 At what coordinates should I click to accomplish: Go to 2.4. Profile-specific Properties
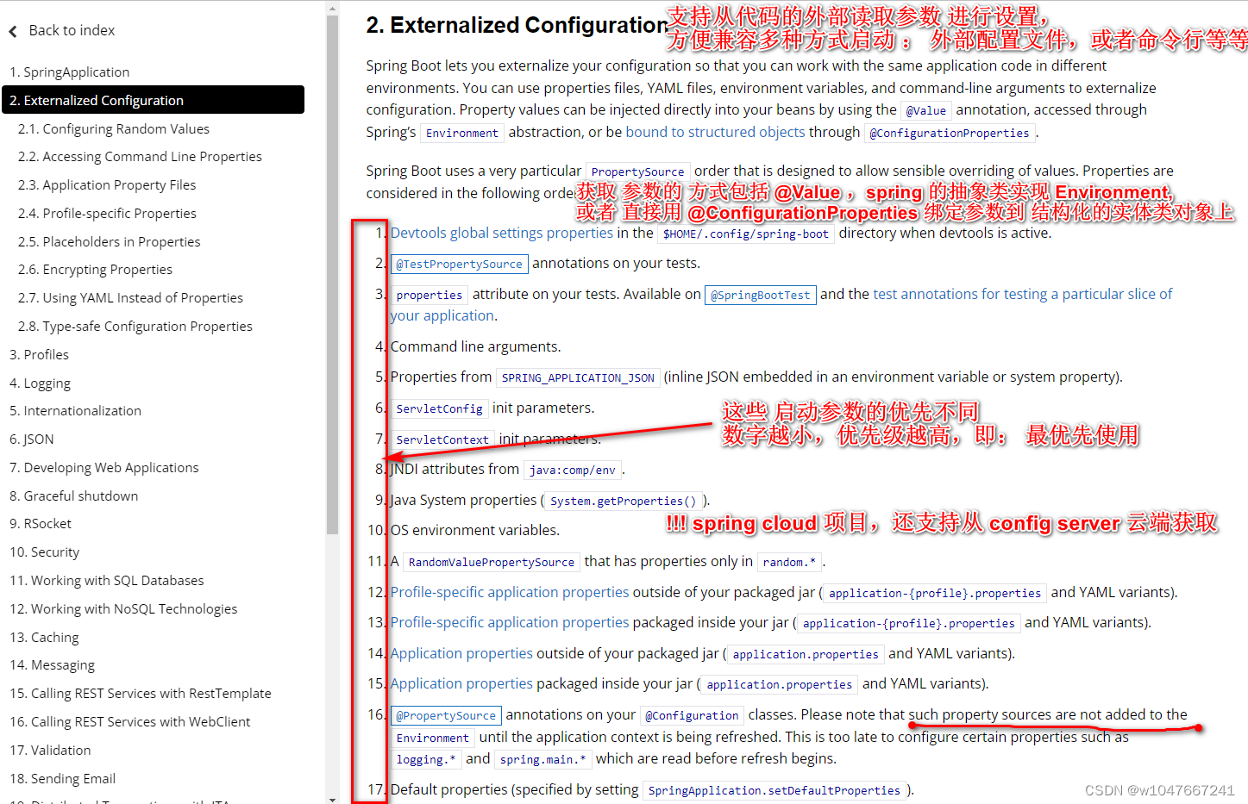click(107, 214)
